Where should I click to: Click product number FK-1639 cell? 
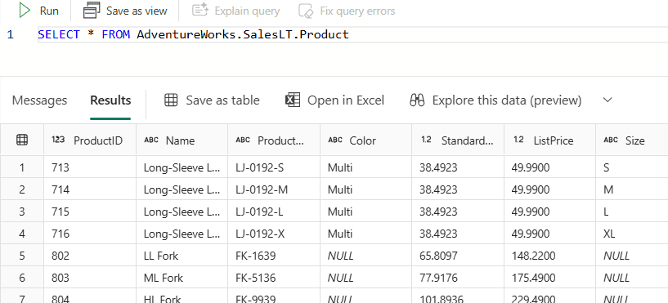(x=274, y=256)
